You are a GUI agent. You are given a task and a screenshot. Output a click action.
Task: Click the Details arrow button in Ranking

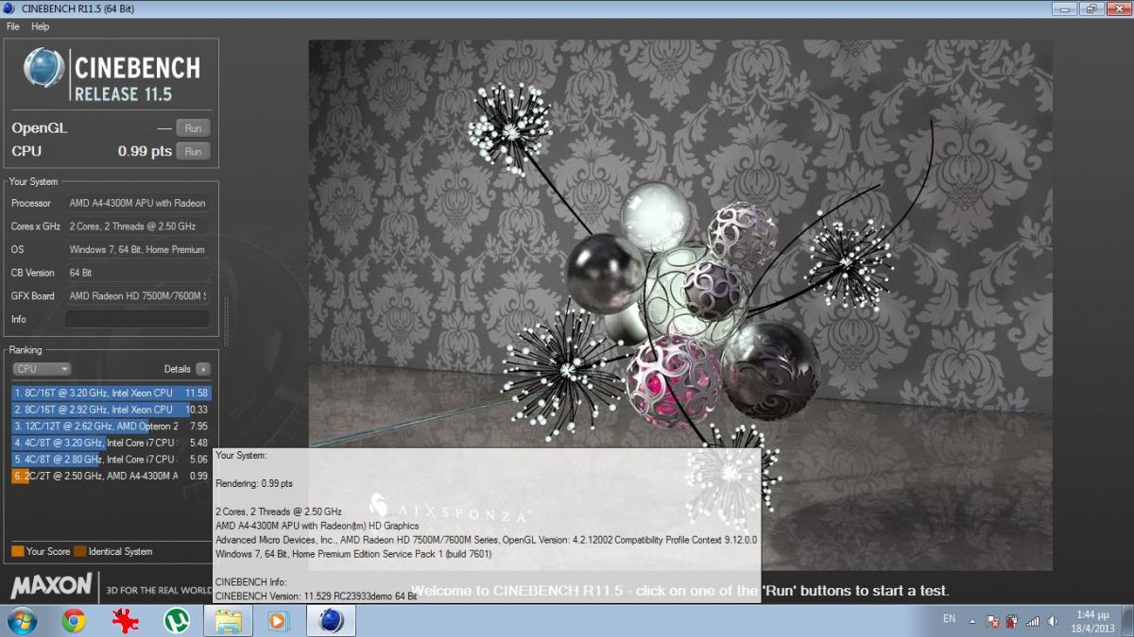click(x=203, y=369)
